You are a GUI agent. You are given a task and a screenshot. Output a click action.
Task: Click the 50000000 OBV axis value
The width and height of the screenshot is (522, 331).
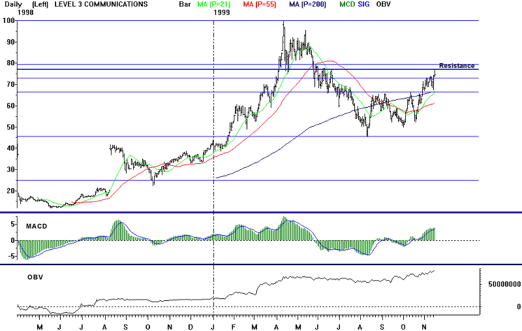pos(504,284)
